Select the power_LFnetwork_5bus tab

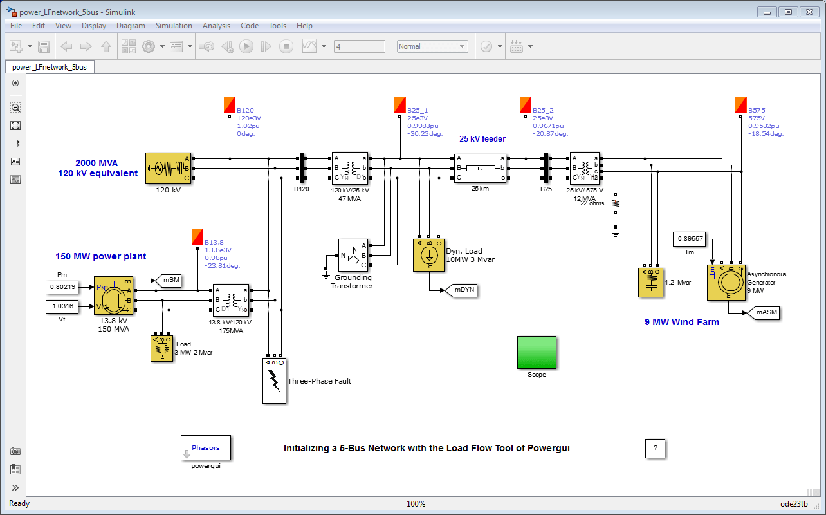pyautogui.click(x=50, y=67)
